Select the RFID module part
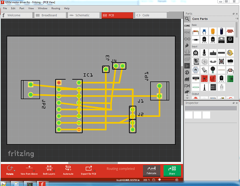Screen dimensions: 240x186 point(213,87)
